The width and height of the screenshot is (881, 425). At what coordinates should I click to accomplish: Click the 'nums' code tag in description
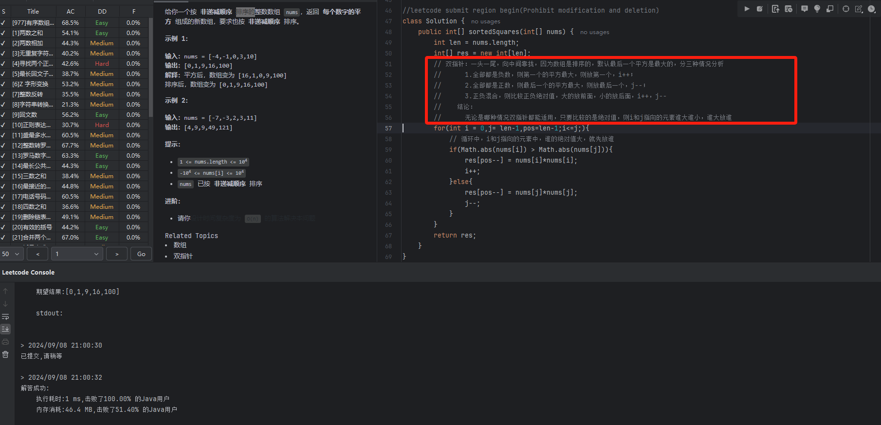click(x=292, y=12)
